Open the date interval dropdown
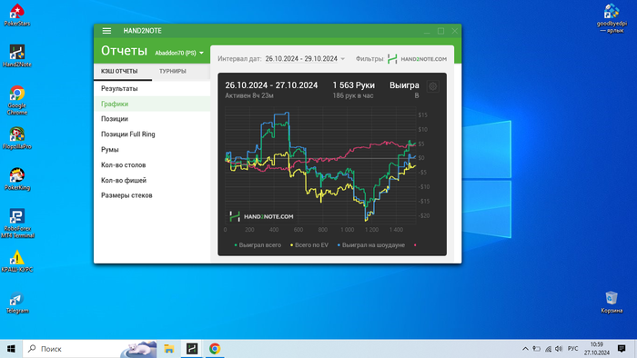Viewport: 637px width, 358px height. pyautogui.click(x=305, y=59)
